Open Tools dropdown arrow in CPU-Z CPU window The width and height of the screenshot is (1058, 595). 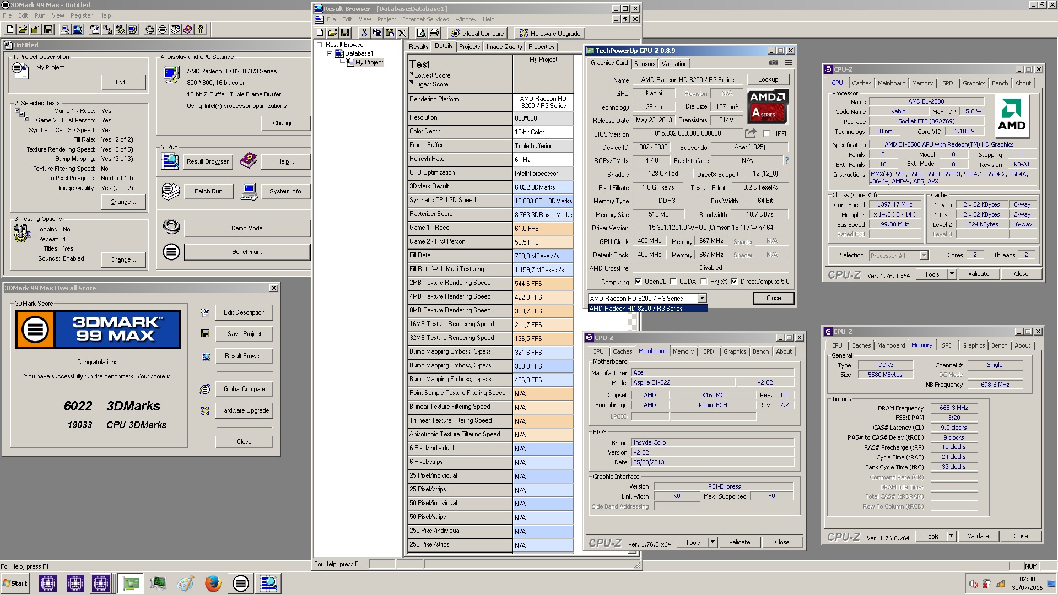(951, 274)
